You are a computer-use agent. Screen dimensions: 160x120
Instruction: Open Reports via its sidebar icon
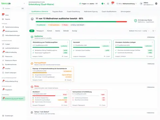(x=3, y=19)
